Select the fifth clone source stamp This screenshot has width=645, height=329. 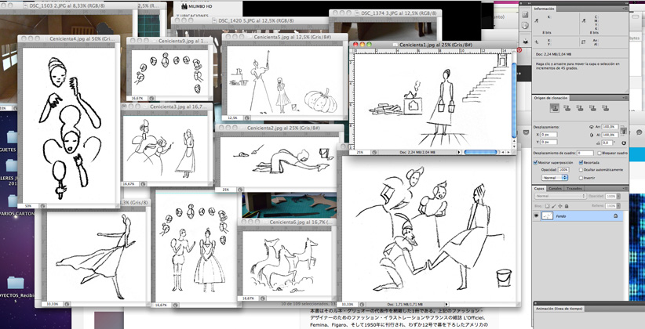[605, 108]
